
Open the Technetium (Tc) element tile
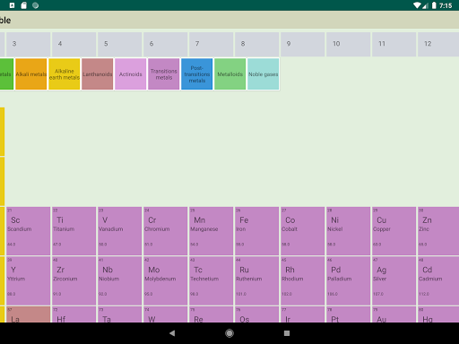pos(212,280)
